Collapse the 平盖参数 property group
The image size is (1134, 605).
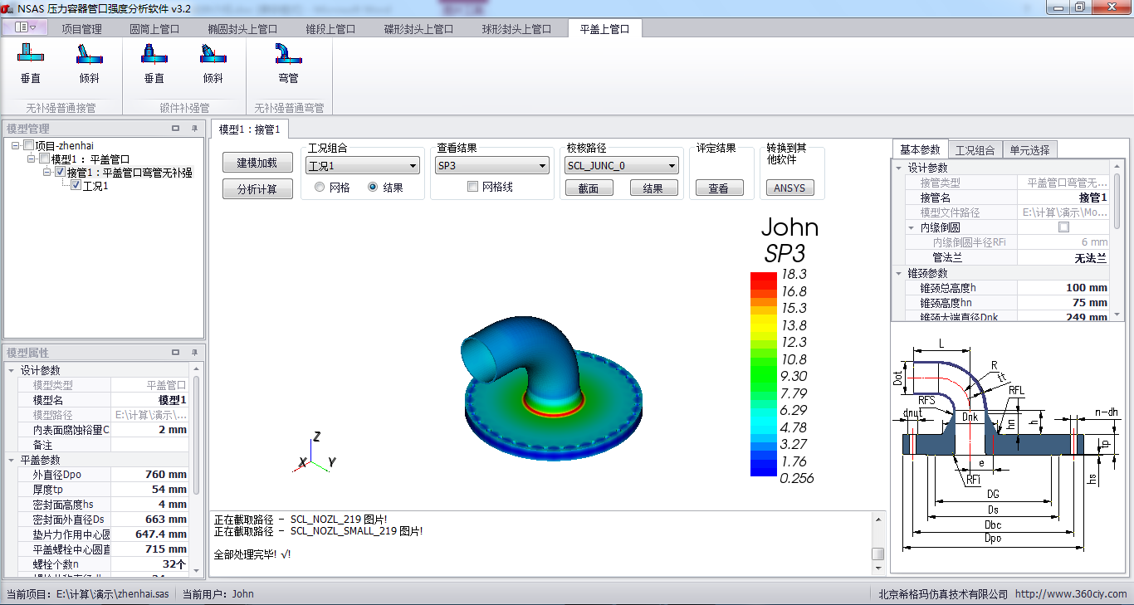[11, 460]
